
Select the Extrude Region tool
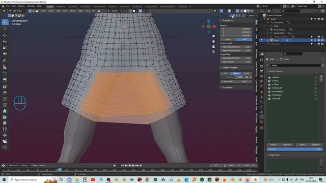(5, 80)
